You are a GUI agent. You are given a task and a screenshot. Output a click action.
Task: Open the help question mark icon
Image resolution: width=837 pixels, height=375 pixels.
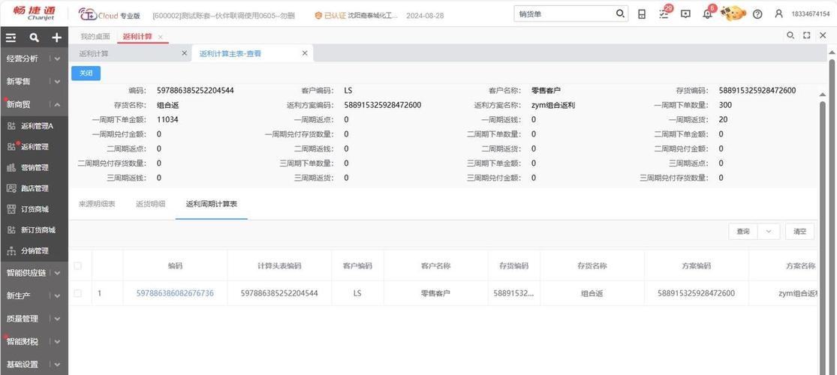[757, 14]
